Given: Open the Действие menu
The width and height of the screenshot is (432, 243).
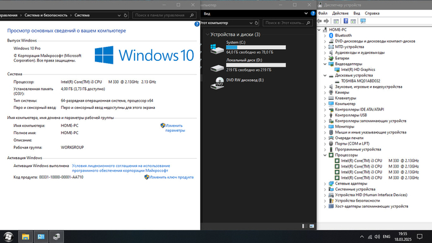Looking at the screenshot, I should click(340, 13).
